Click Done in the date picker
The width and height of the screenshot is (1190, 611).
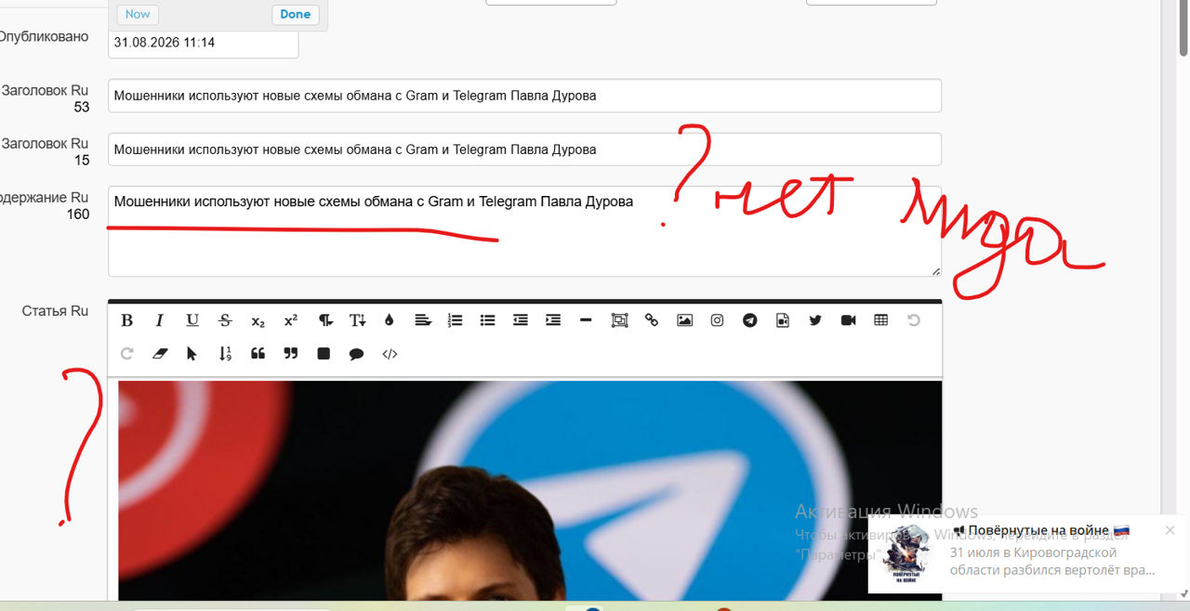click(296, 14)
